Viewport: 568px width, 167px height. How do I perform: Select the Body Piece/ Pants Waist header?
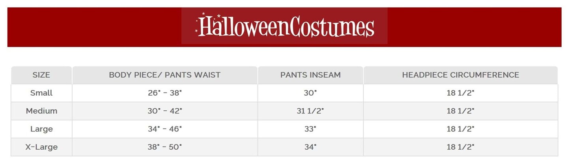(164, 75)
